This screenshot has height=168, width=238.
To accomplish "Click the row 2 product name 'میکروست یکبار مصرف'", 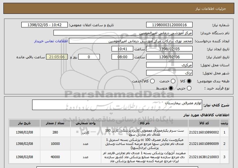I will click(x=145, y=144).
